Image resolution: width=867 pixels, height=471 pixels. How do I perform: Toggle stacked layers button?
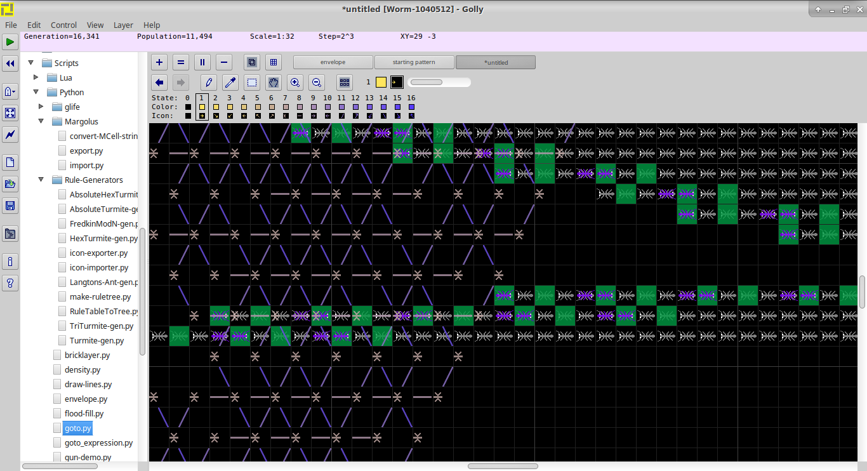[x=252, y=62]
